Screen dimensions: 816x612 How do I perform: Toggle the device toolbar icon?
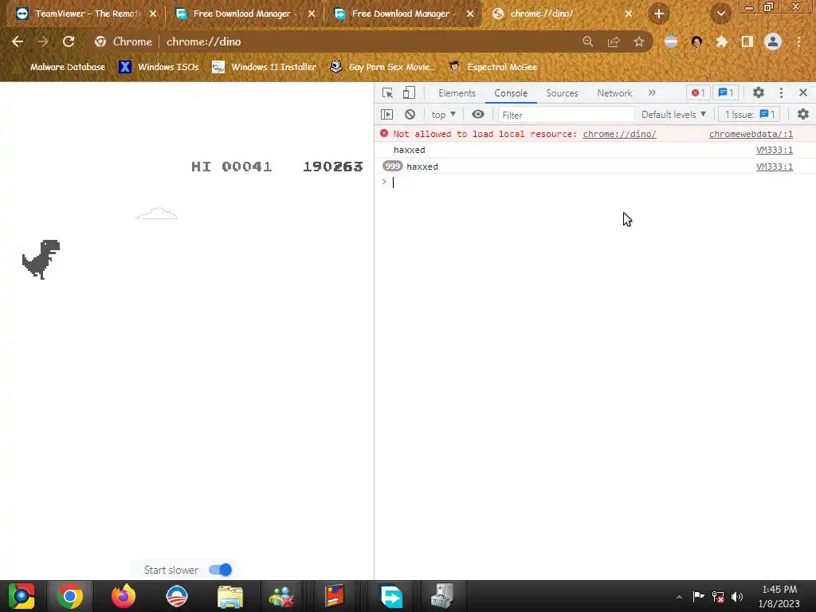click(409, 92)
